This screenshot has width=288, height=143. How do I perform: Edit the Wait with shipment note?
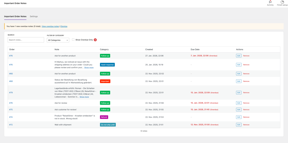[239, 125]
